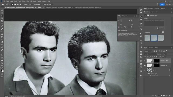Click the blue Share button
This screenshot has width=173, height=97.
tap(162, 5)
